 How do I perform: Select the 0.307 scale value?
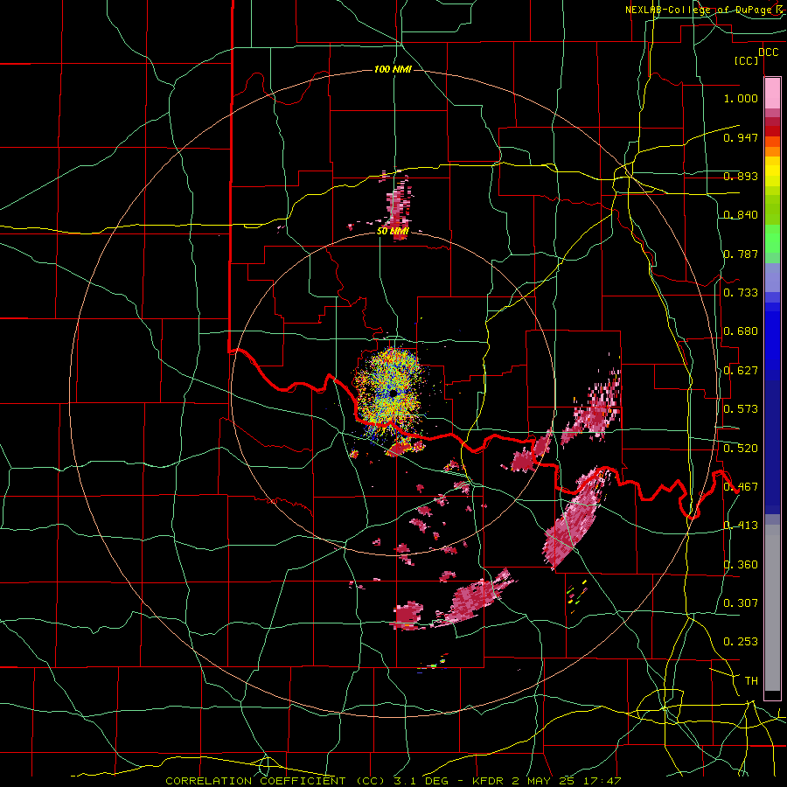(741, 602)
